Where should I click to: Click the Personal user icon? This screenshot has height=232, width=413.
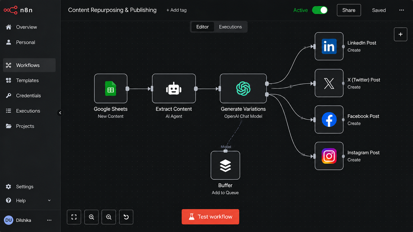tap(8, 42)
